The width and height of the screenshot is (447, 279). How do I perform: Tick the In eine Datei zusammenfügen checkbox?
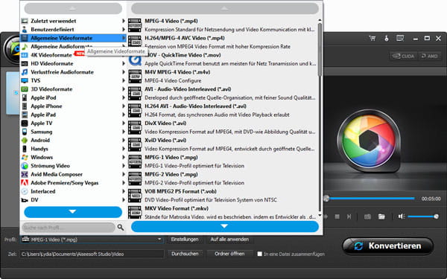click(259, 254)
